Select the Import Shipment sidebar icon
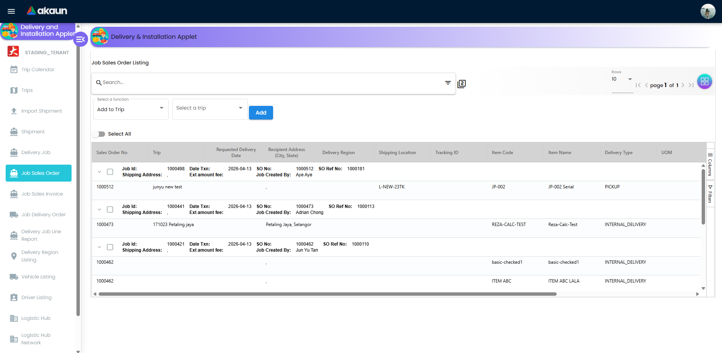The image size is (722, 353). (x=14, y=111)
